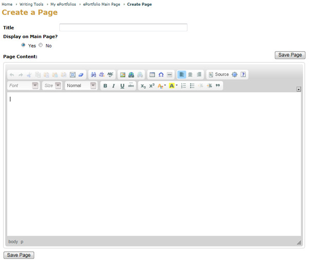Click the ABC spell check icon

pos(110,75)
